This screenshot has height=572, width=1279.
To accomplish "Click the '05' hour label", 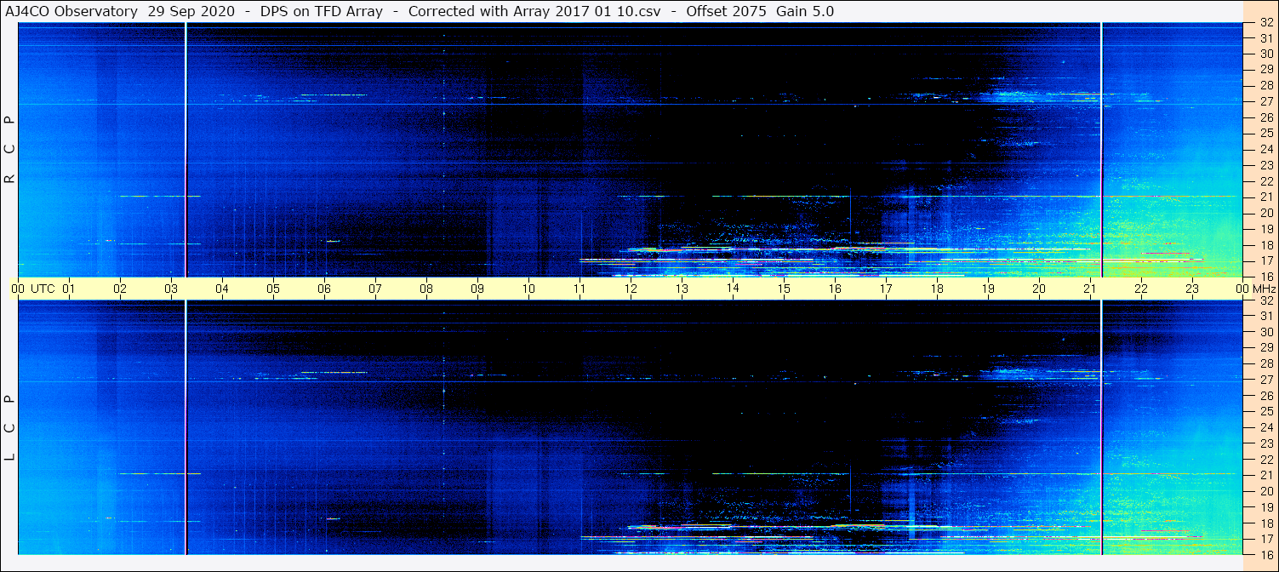I will (273, 289).
